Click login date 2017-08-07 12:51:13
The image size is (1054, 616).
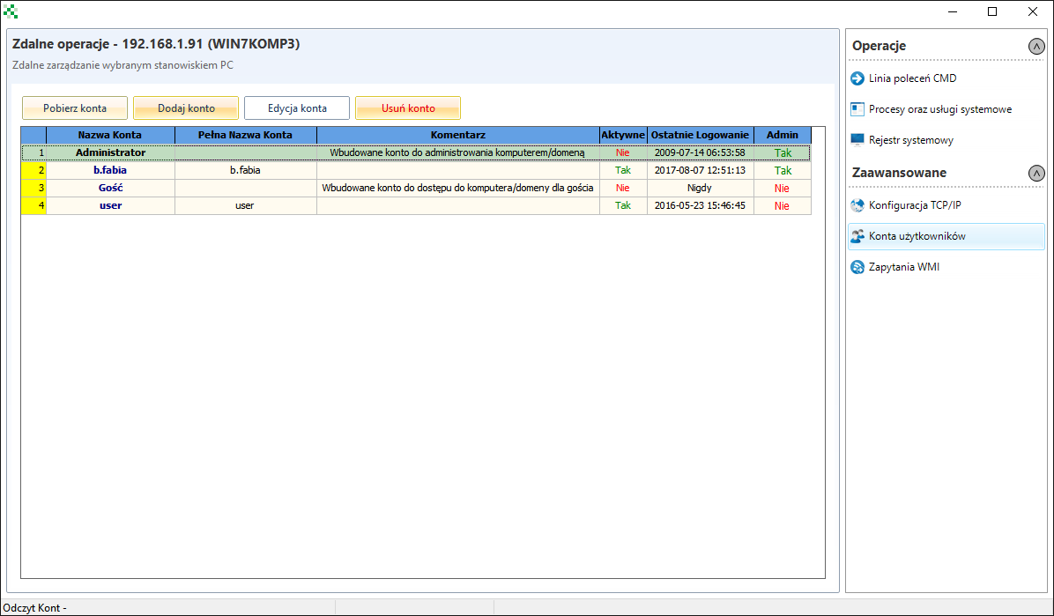[700, 170]
